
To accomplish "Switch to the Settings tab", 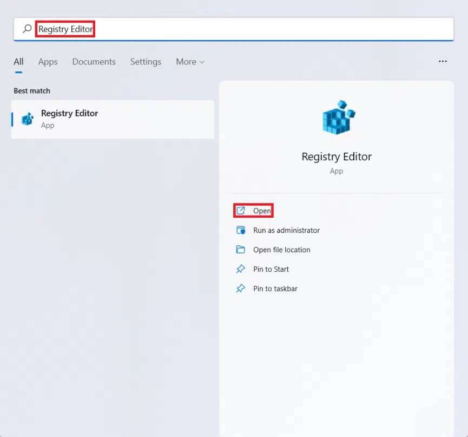I will tap(146, 62).
